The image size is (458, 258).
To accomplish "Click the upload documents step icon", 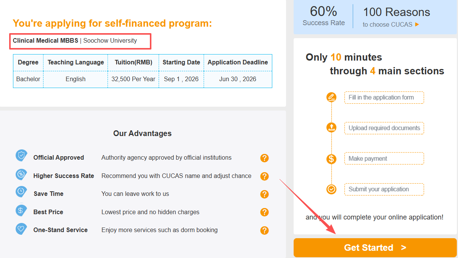I will click(x=331, y=128).
